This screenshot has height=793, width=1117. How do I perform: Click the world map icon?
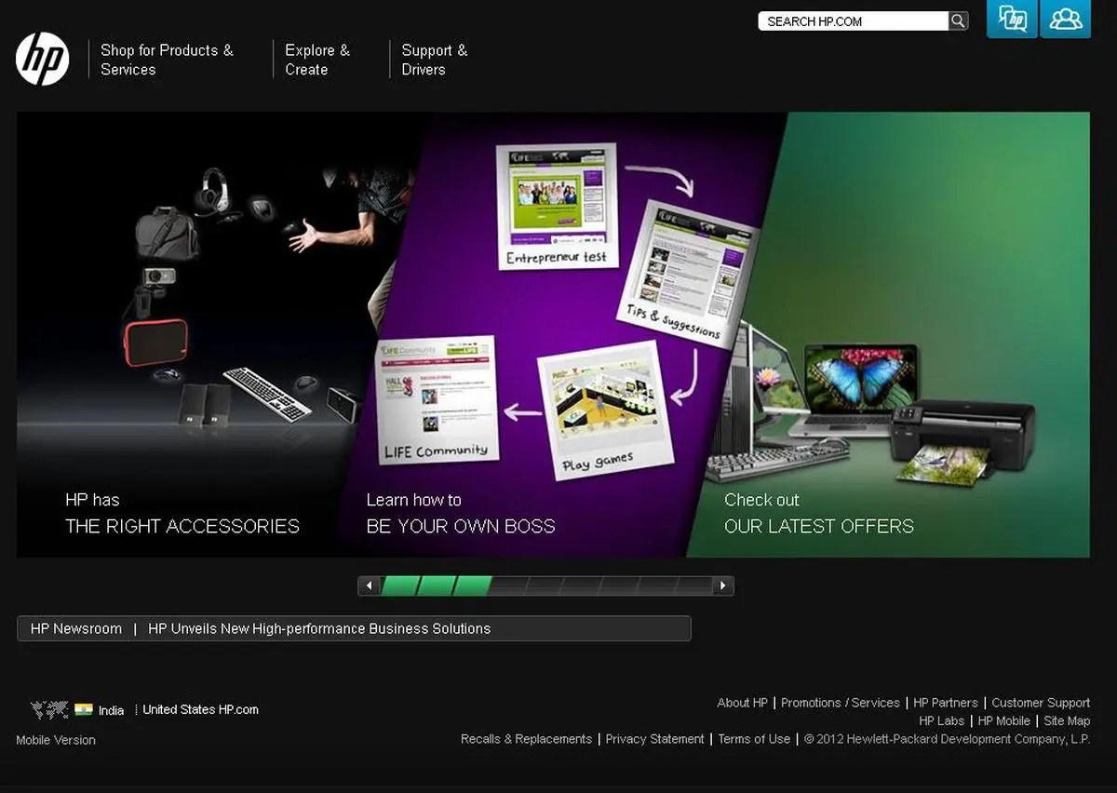(49, 709)
